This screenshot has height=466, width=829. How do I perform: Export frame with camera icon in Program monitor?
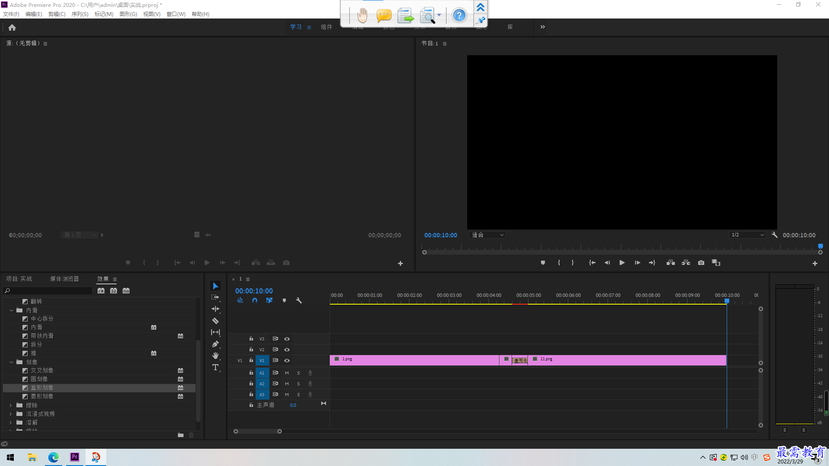701,262
